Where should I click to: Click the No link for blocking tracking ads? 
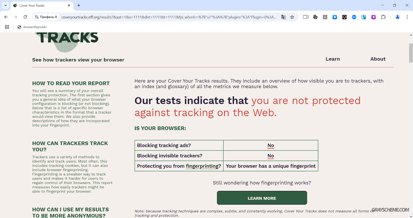[x=271, y=146]
